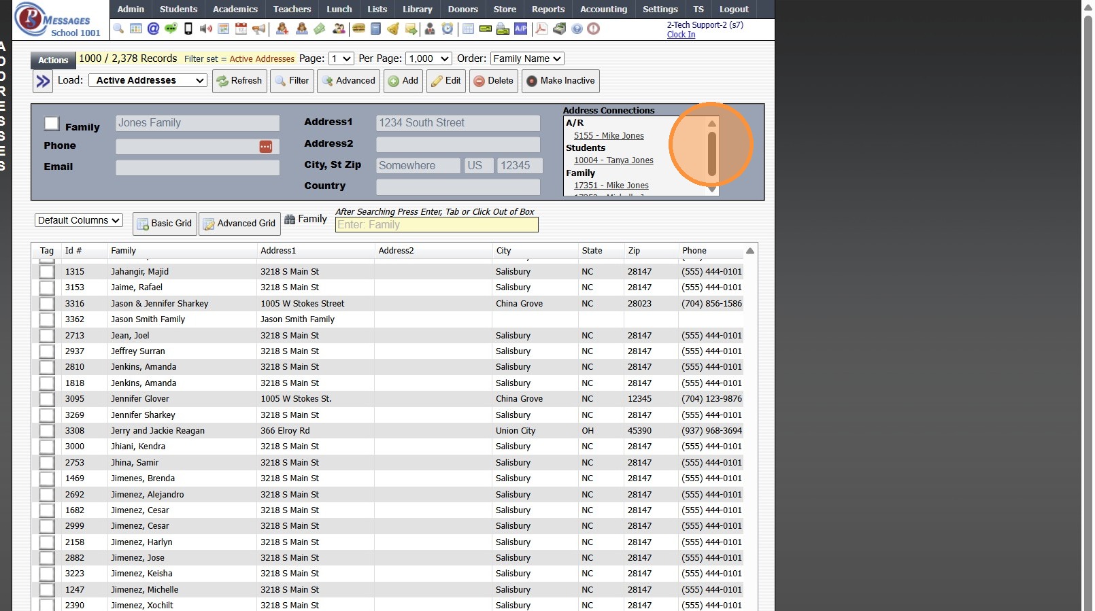
Task: Open the Order Family Name dropdown
Action: (527, 58)
